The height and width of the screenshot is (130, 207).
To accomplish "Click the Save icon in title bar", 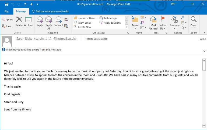I will click(x=6, y=4).
